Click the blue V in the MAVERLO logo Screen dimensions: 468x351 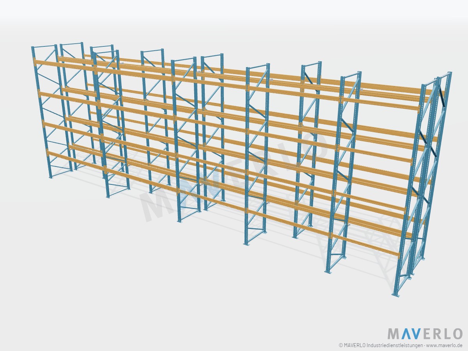coord(416,334)
